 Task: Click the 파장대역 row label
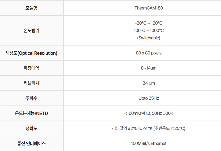coord(31,68)
